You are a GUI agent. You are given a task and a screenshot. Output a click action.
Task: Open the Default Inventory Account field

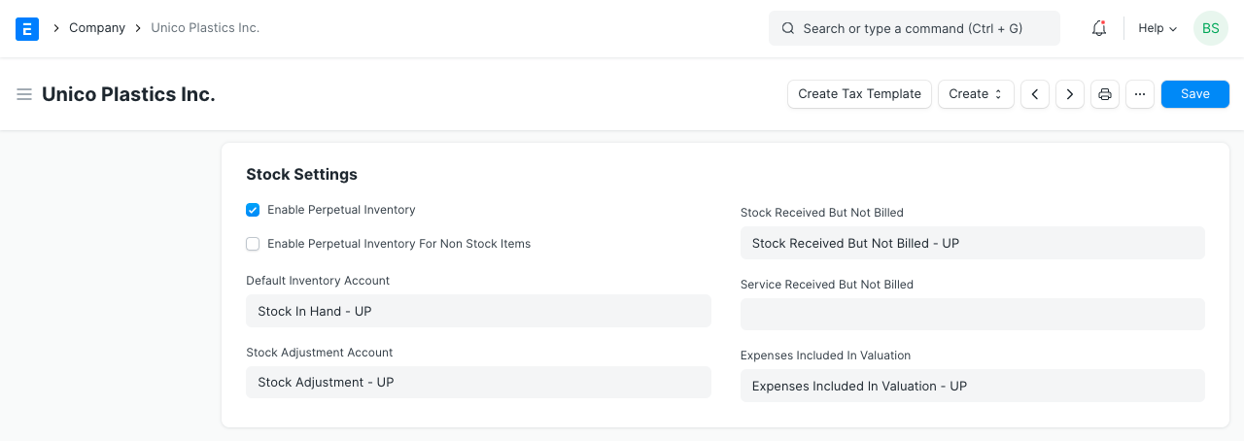point(478,311)
